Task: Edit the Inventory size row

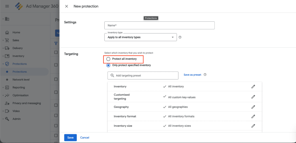Action: point(253,126)
